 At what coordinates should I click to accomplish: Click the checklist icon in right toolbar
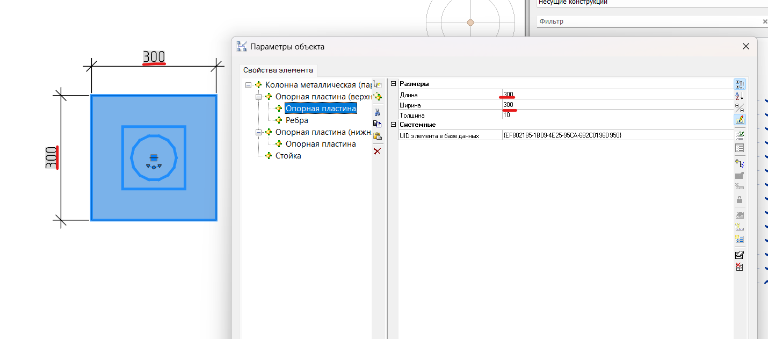pos(739,148)
